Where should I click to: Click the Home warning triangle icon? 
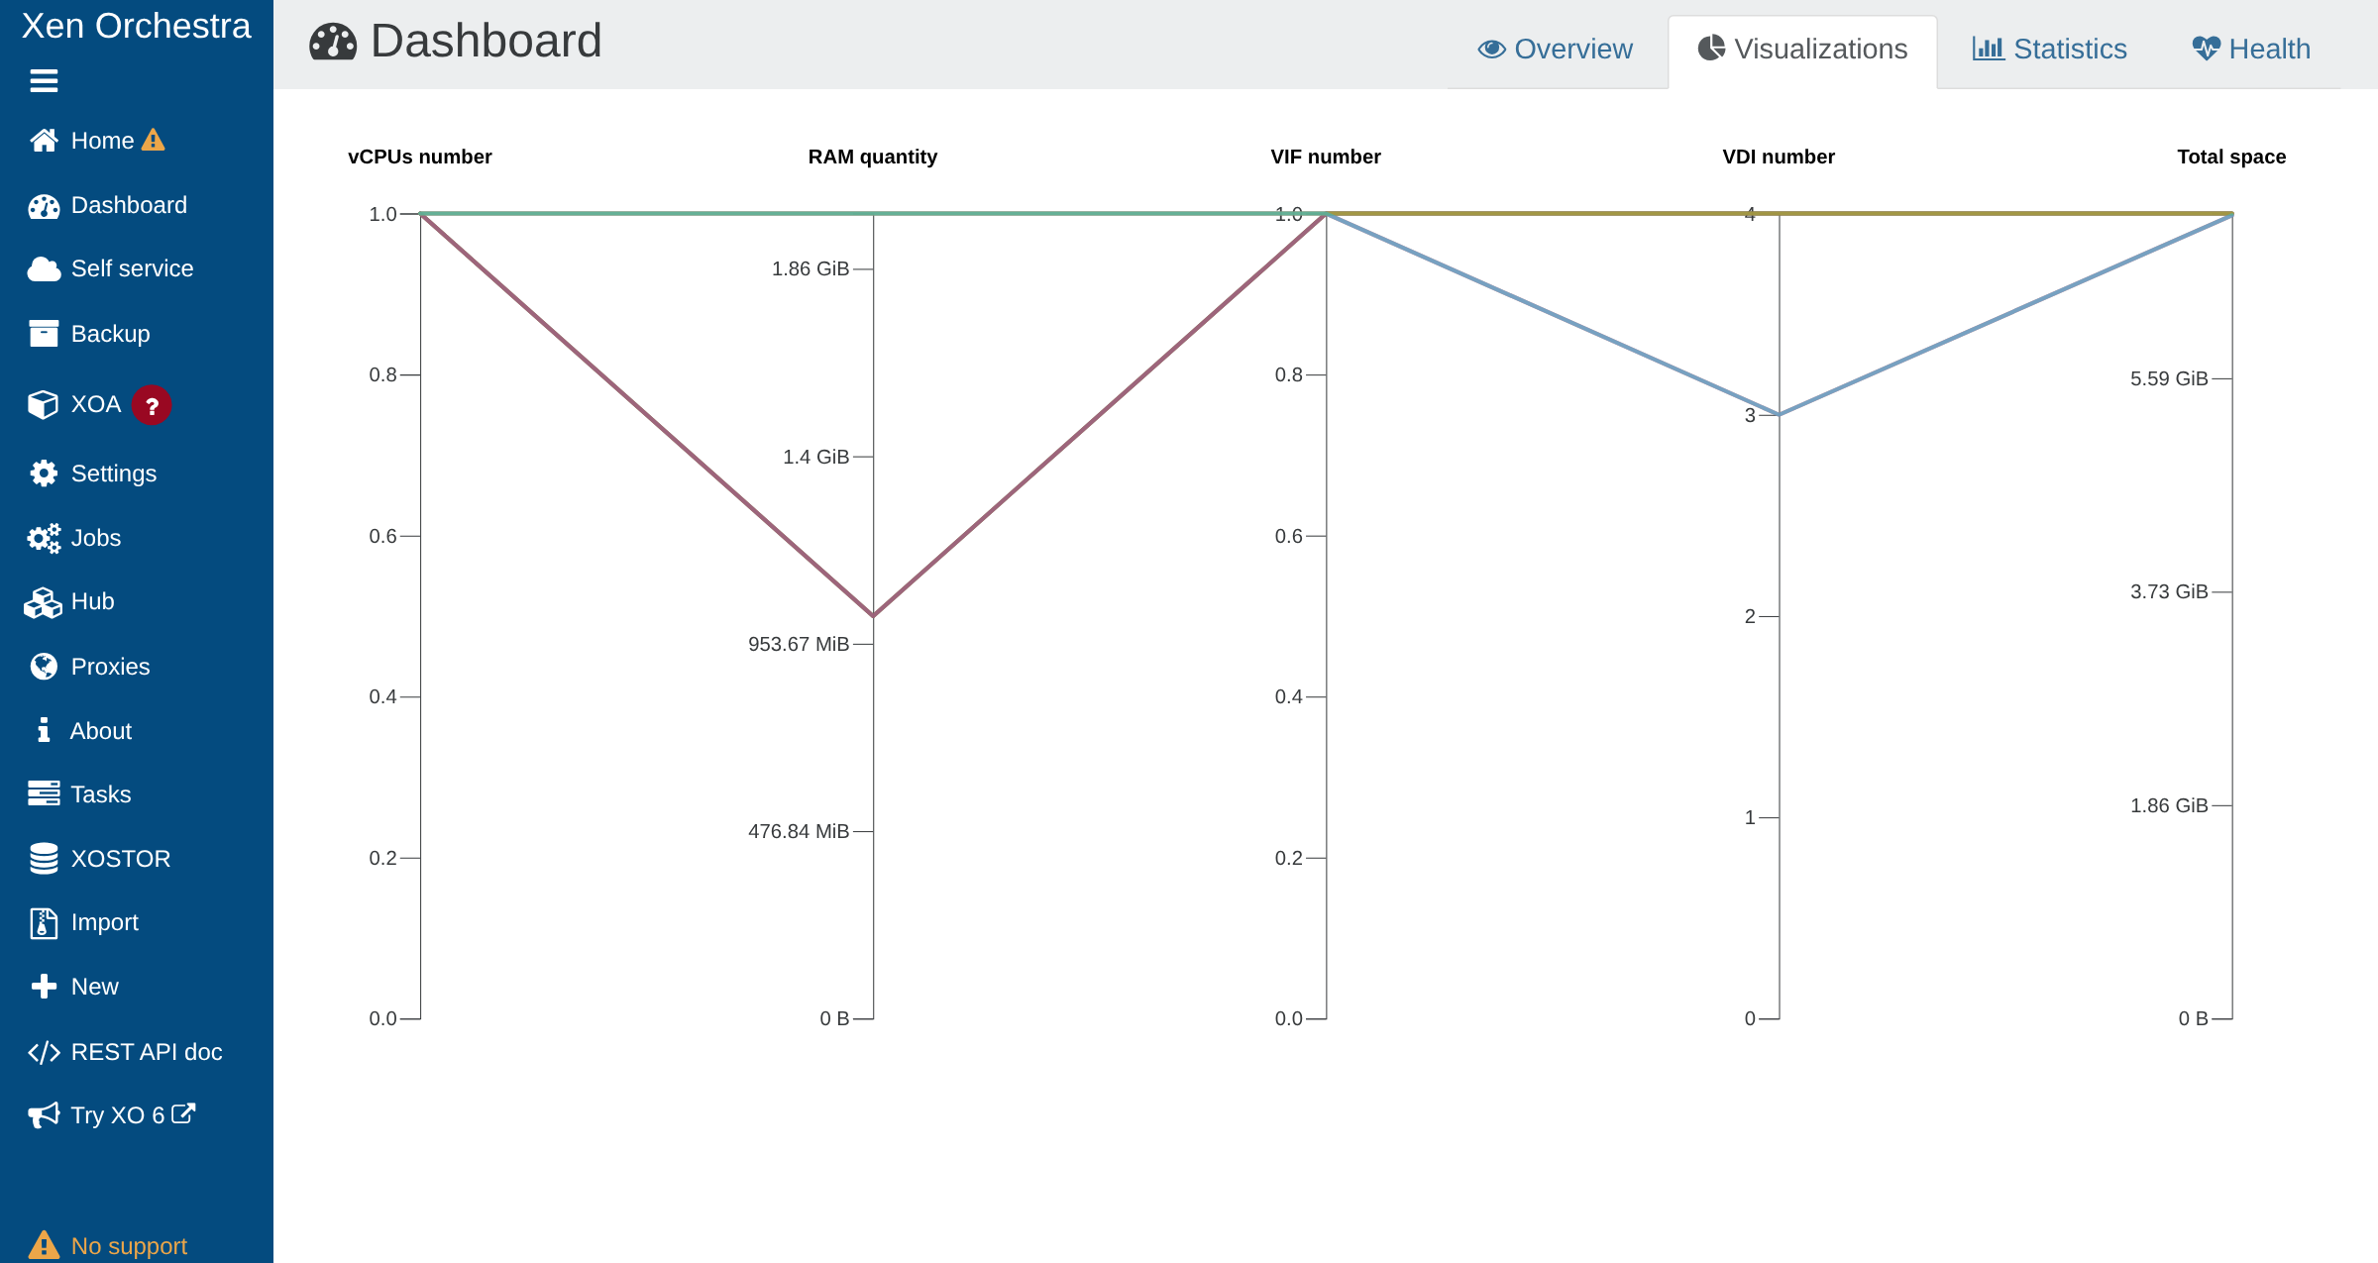pos(153,140)
